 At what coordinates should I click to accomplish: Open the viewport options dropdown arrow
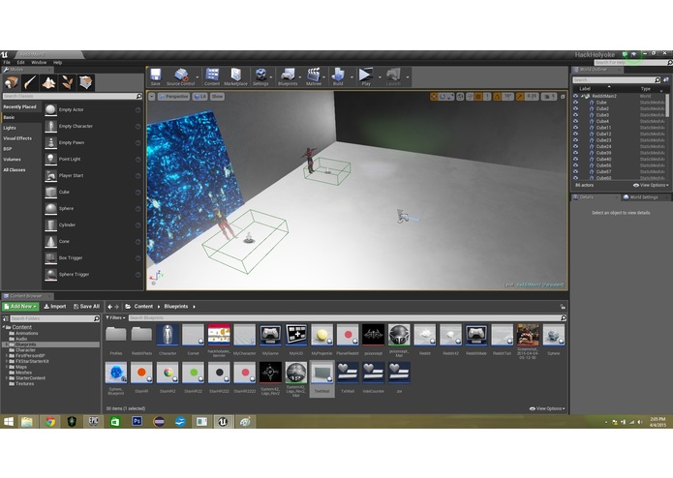pos(152,97)
